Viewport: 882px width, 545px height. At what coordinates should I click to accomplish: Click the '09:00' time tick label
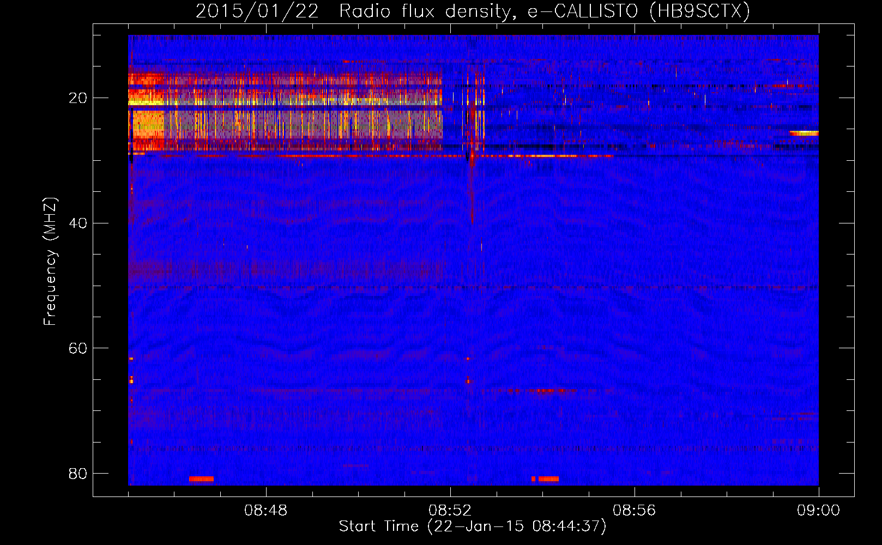tap(818, 511)
